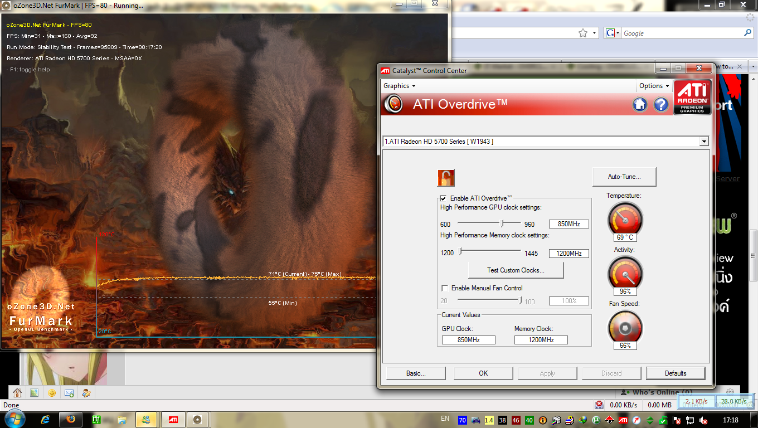Switch to Basic view button

416,373
